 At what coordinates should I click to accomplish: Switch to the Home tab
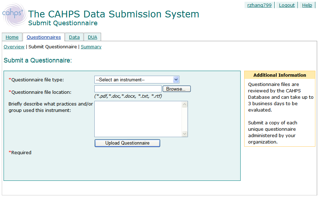(x=12, y=37)
